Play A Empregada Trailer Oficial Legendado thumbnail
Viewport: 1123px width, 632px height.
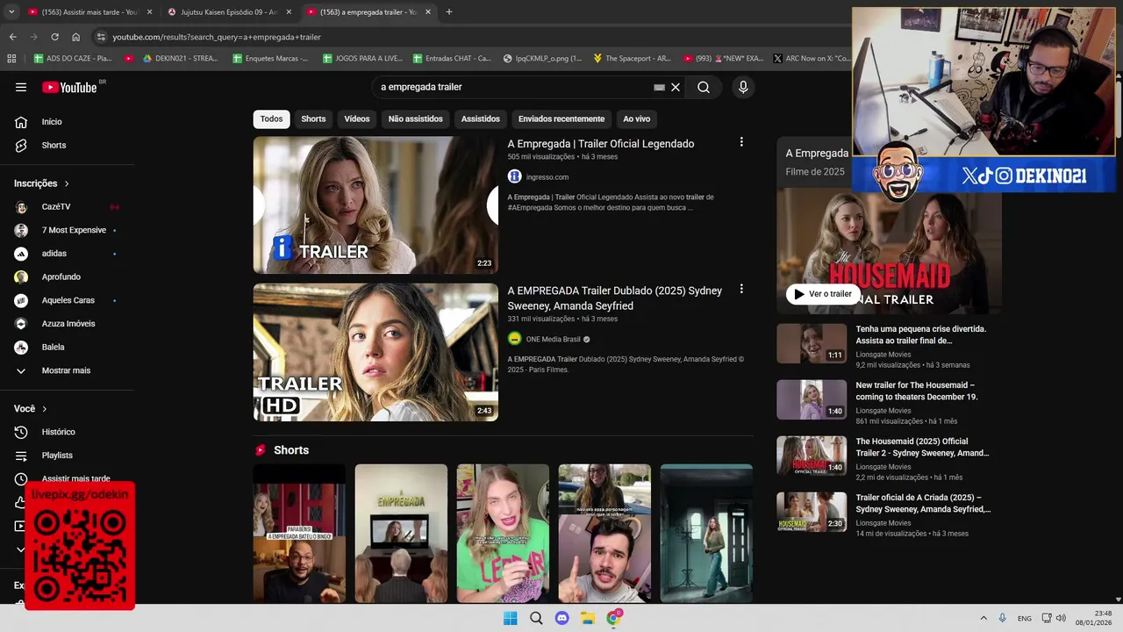click(x=376, y=205)
